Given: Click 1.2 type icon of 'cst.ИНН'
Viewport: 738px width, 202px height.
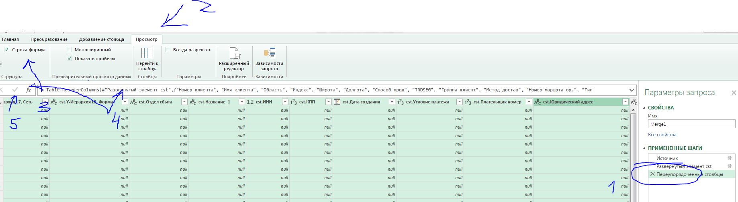Looking at the screenshot, I should [x=250, y=102].
